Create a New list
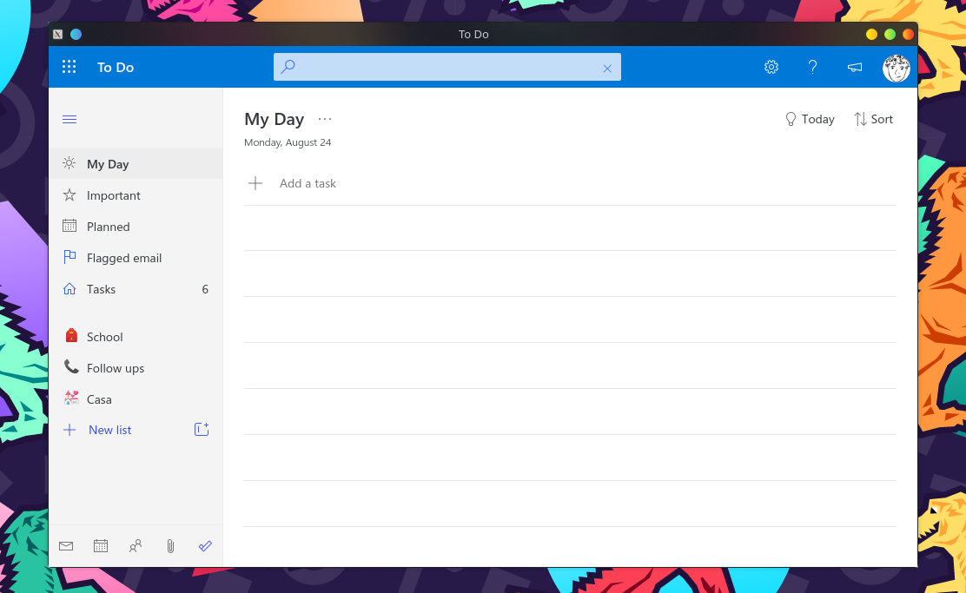The width and height of the screenshot is (966, 593). pos(109,429)
